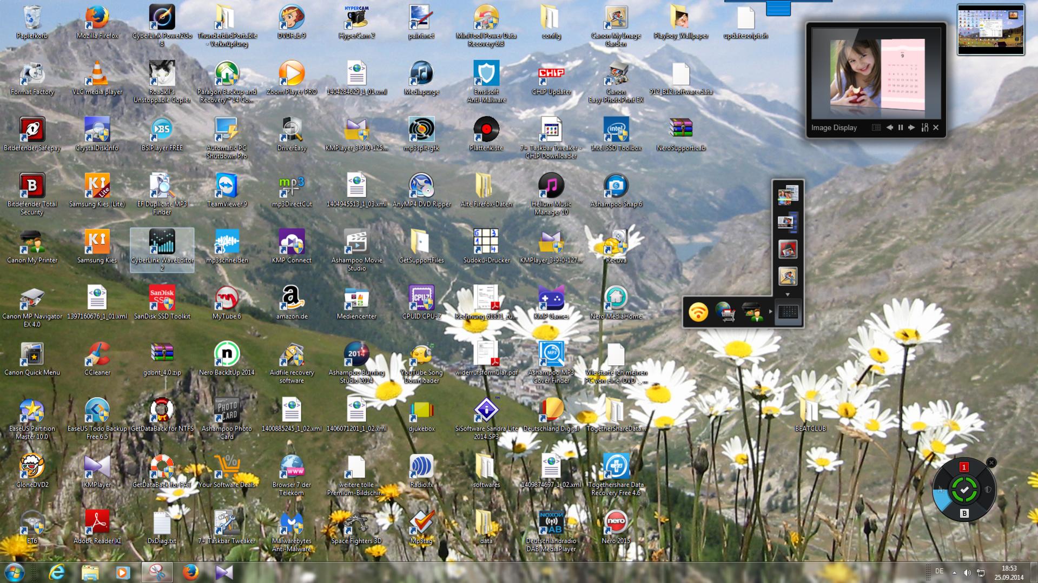Open CyberLink Power2Go 8 shortcut
1038x583 pixels.
tap(162, 25)
